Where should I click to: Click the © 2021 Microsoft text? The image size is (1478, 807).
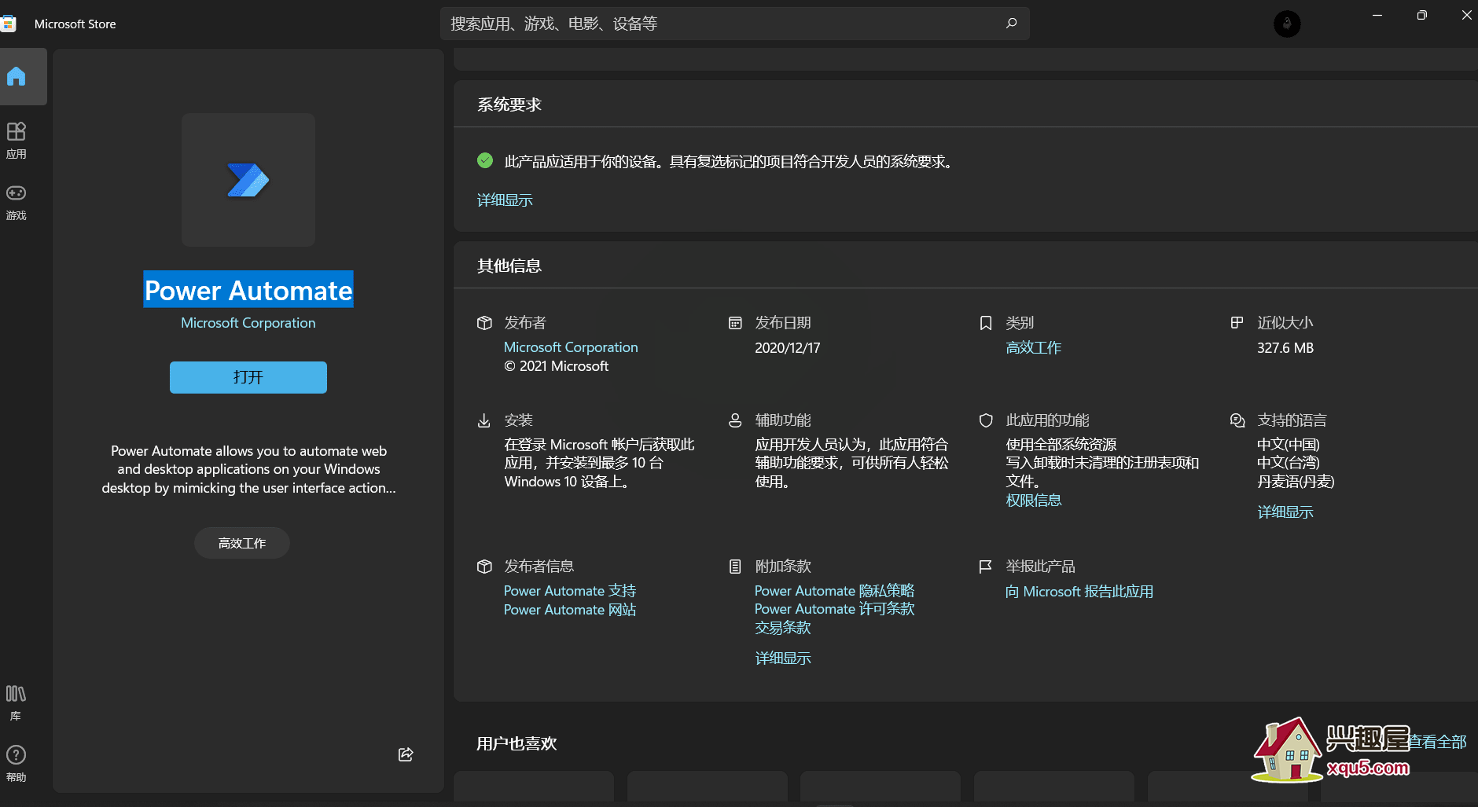(557, 366)
